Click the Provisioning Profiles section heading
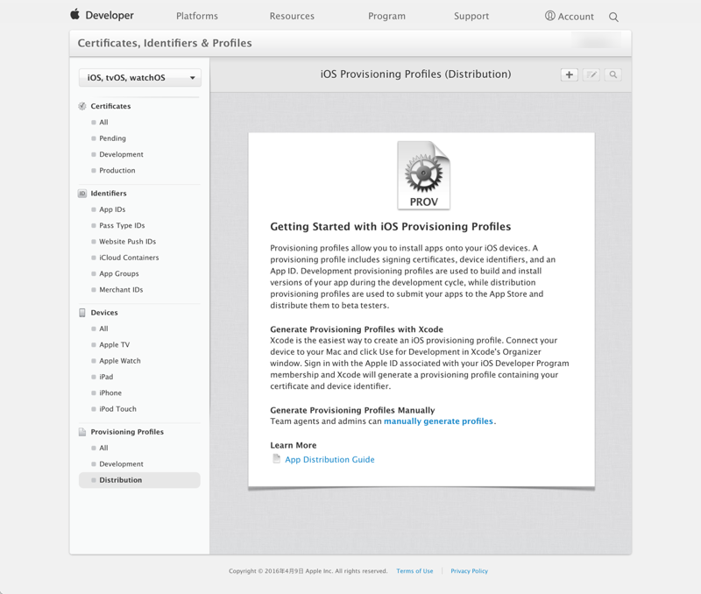This screenshot has height=594, width=701. click(x=127, y=432)
